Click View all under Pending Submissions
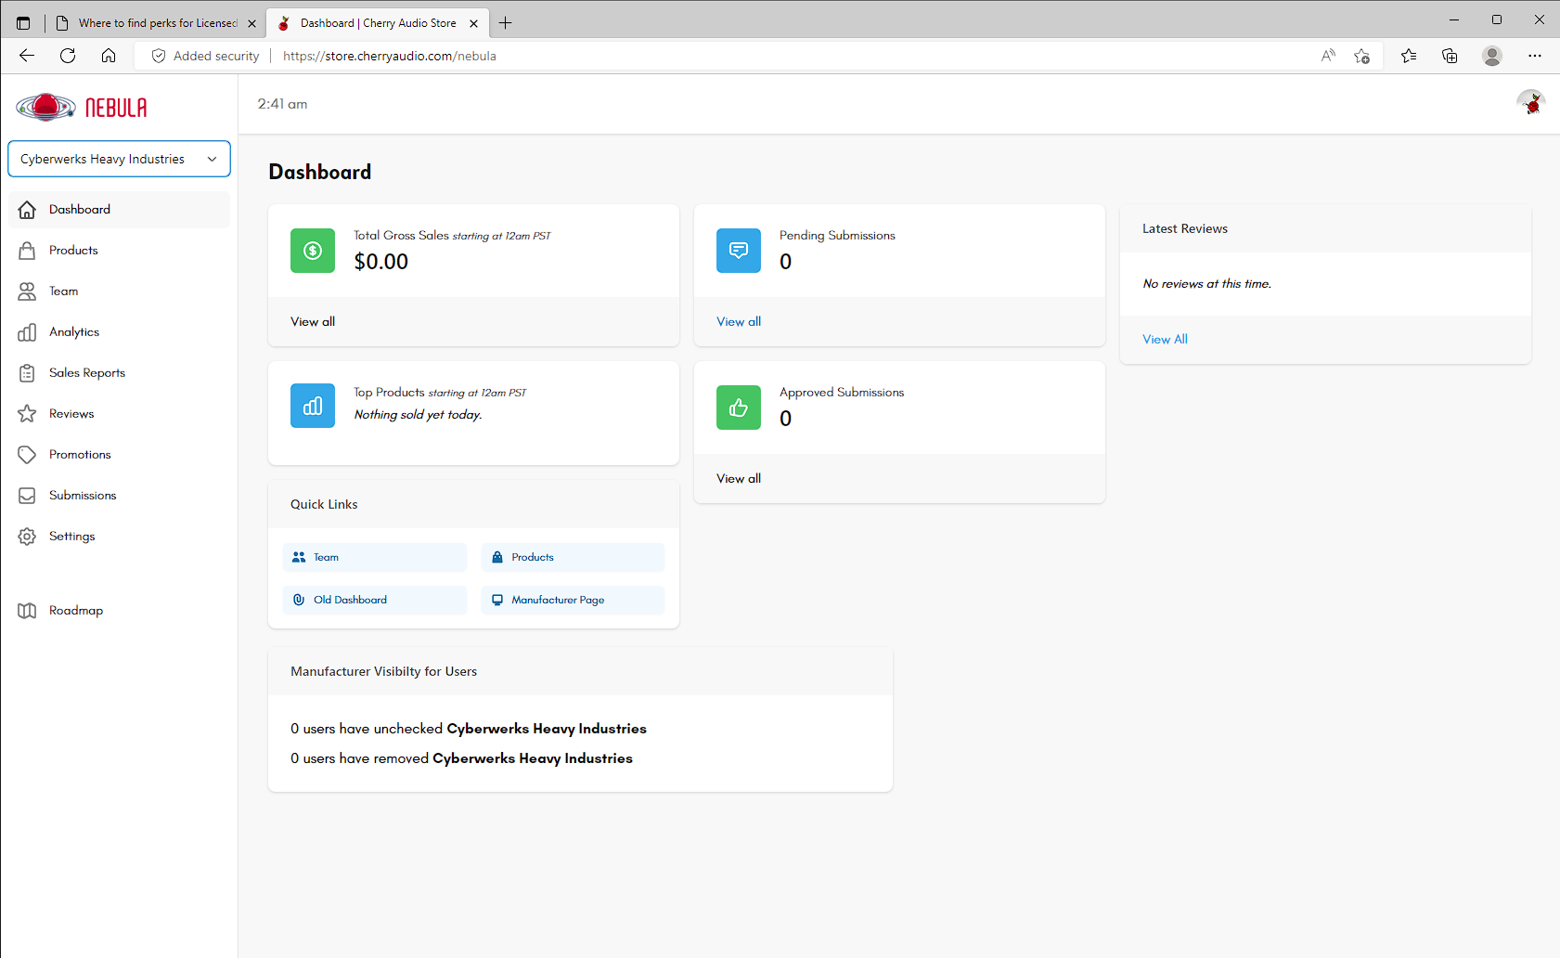The image size is (1560, 958). click(739, 322)
